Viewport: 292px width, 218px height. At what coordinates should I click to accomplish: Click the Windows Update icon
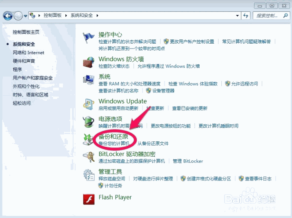pos(89,104)
